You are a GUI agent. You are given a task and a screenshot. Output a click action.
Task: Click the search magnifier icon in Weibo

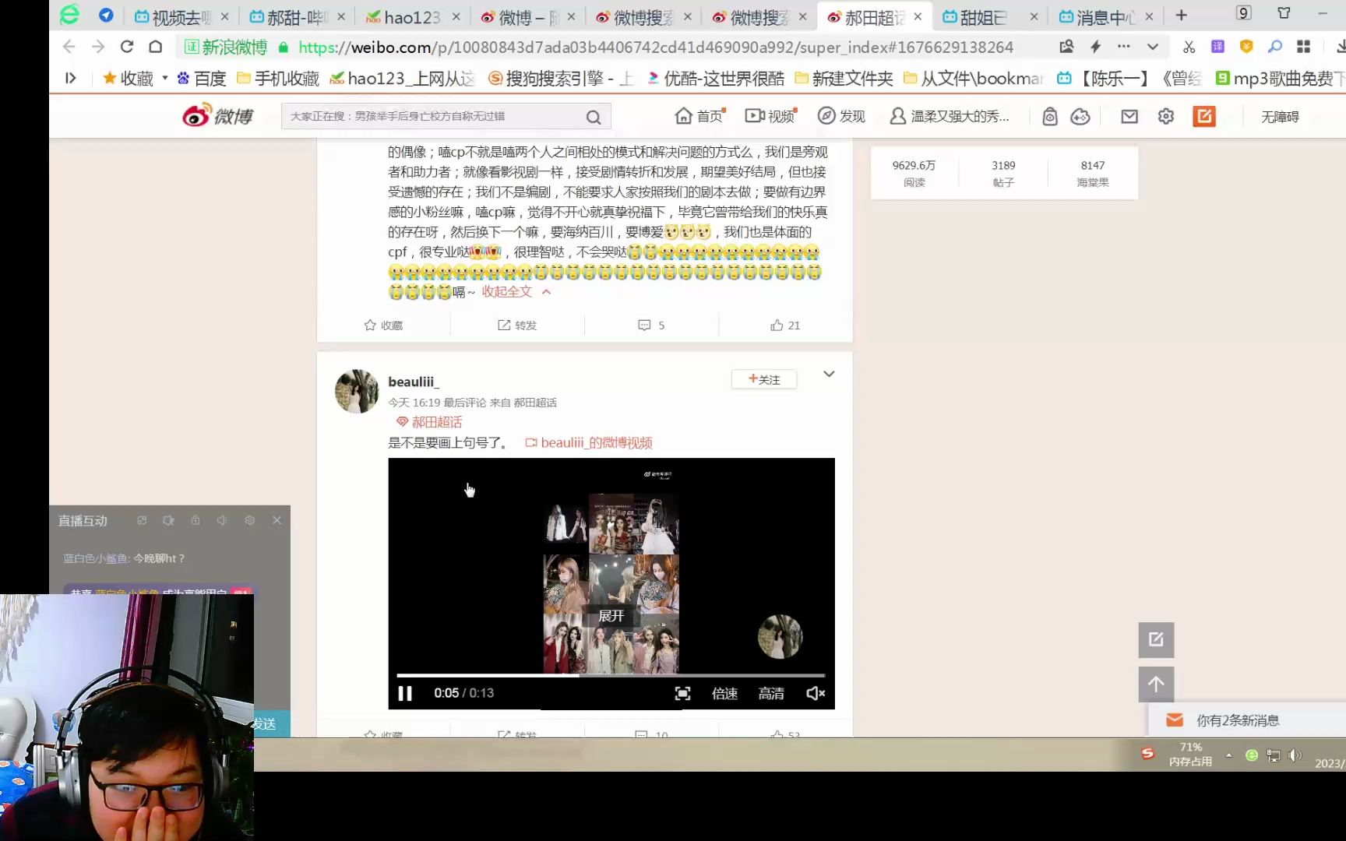point(594,117)
